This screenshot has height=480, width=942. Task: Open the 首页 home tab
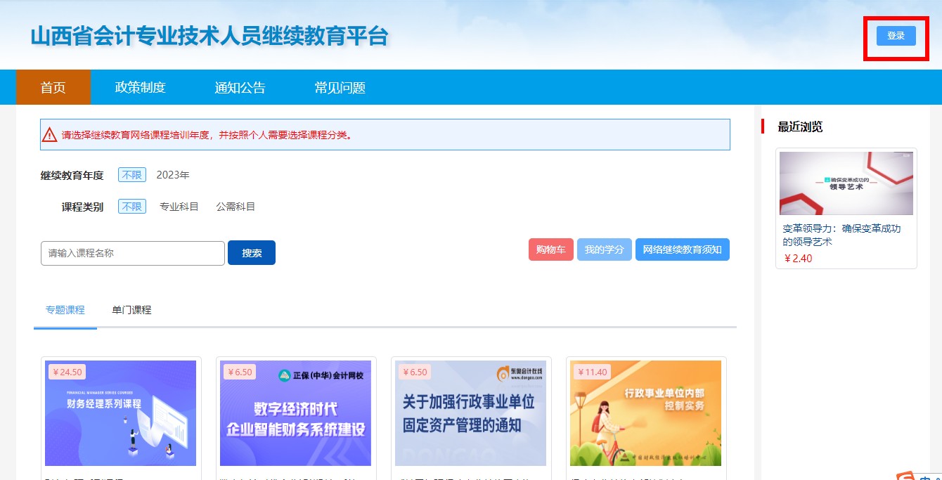tap(53, 88)
